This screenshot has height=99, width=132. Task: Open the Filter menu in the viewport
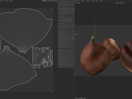tap(97, 1)
